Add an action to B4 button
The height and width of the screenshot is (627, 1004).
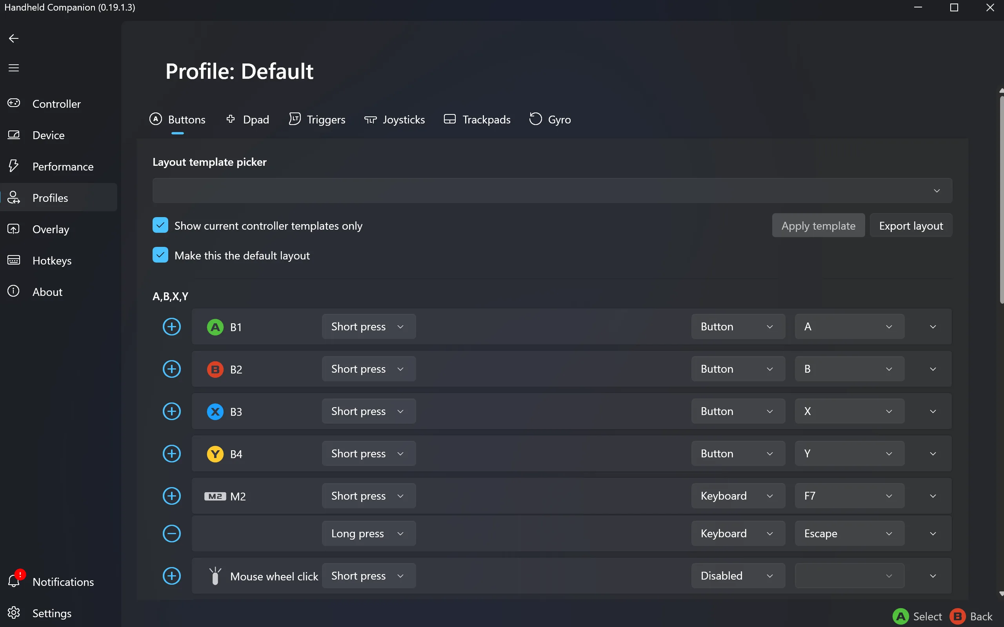(172, 454)
